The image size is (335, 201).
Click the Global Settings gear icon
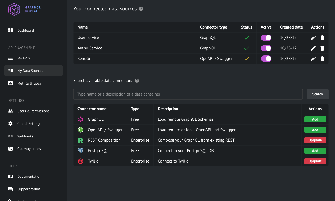[10, 124]
